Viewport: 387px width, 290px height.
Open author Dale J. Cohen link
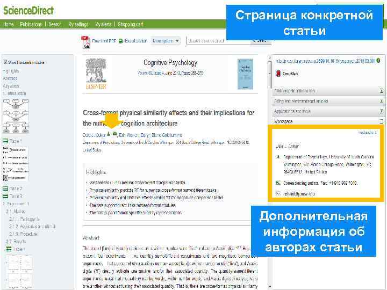tap(94, 135)
